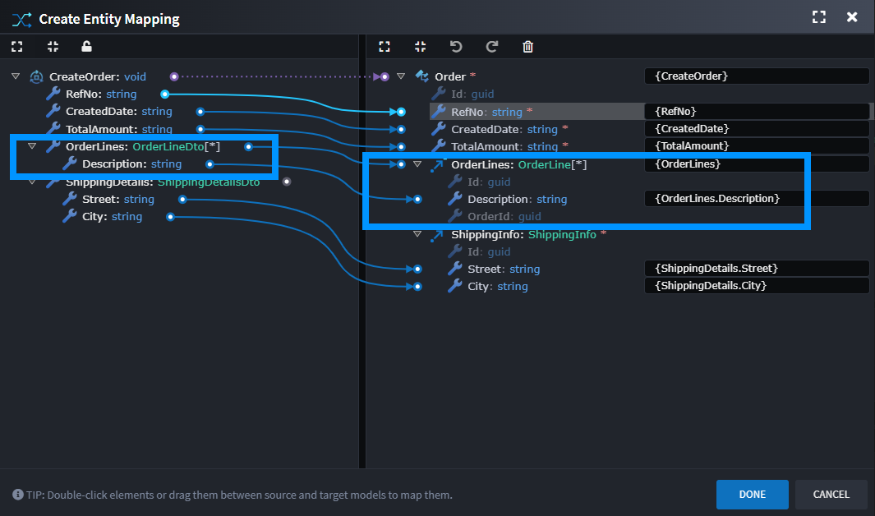This screenshot has height=516, width=875.
Task: Collapse all nodes in the target panel
Action: [420, 47]
